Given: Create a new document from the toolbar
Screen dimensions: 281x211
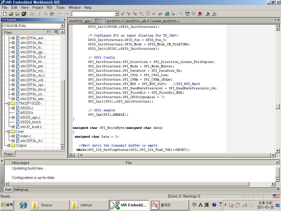Looking at the screenshot, I should point(5,14).
